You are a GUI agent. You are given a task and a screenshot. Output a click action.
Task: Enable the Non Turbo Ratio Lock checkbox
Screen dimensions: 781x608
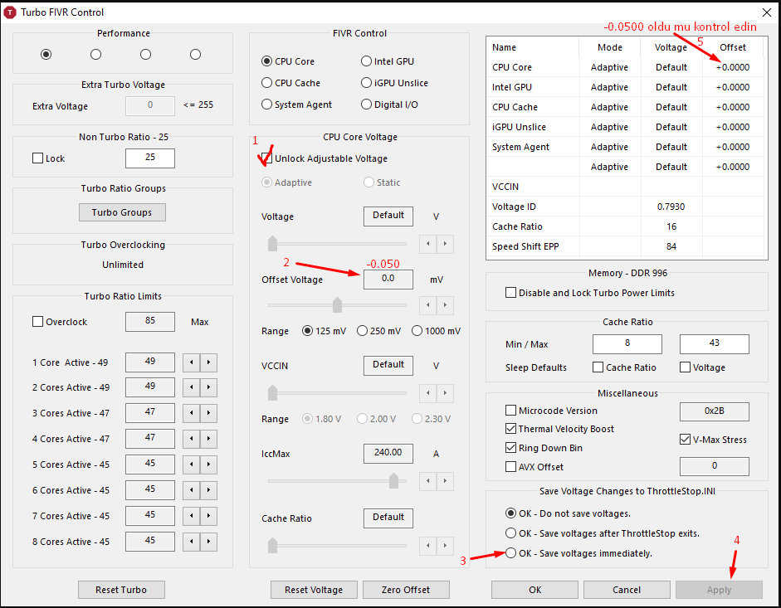(37, 158)
